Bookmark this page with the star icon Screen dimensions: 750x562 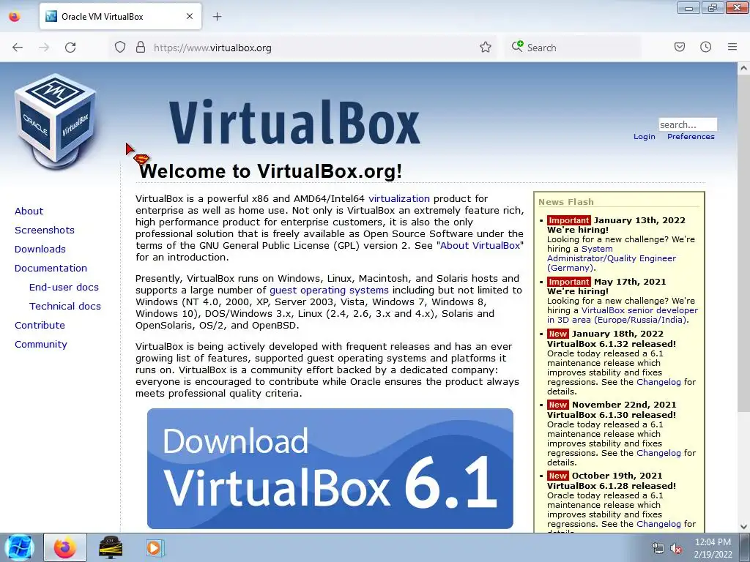(x=486, y=48)
